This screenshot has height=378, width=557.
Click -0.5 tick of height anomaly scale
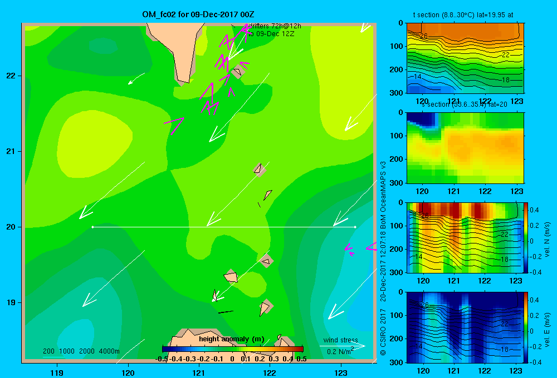click(162, 359)
